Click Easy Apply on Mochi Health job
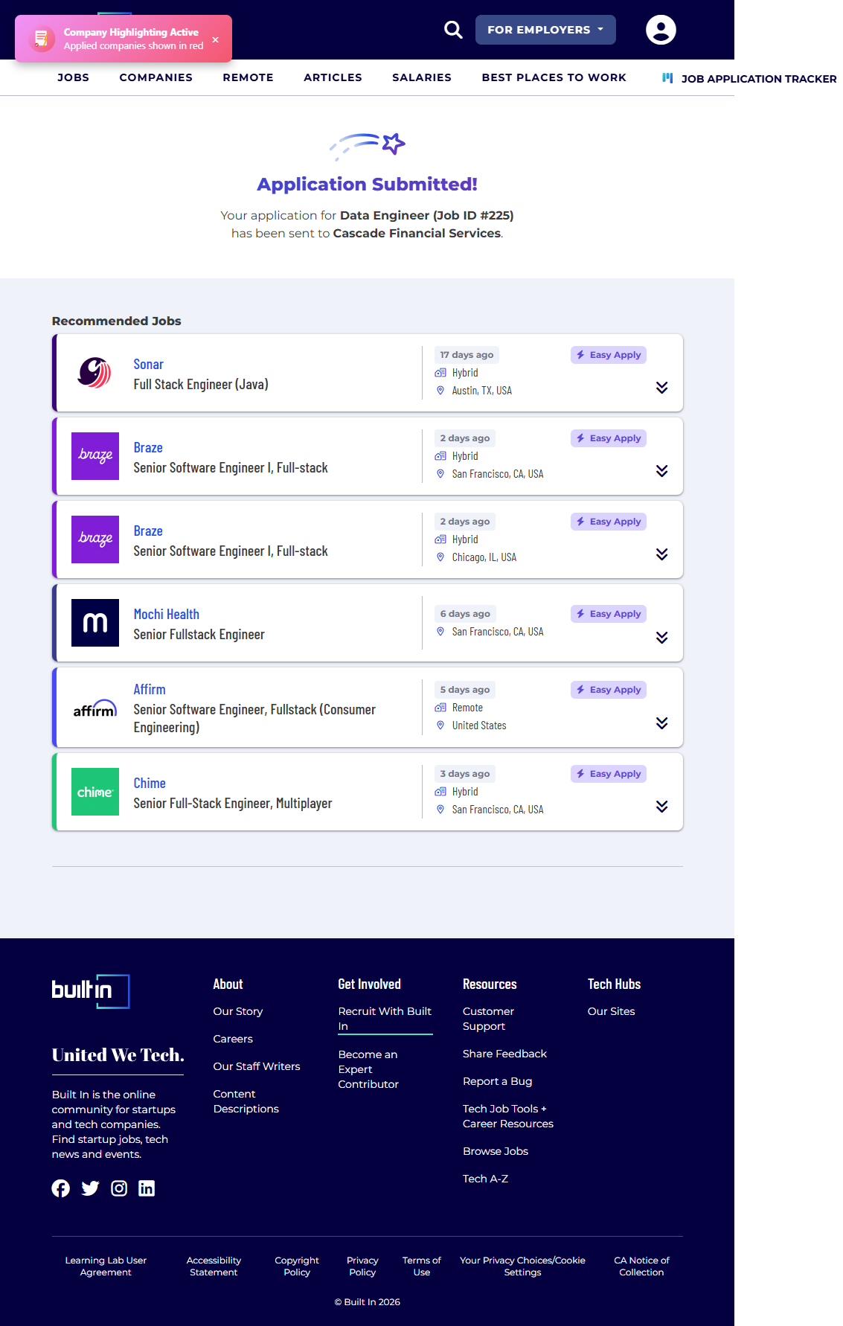Viewport: 843px width, 1326px height. click(x=608, y=614)
